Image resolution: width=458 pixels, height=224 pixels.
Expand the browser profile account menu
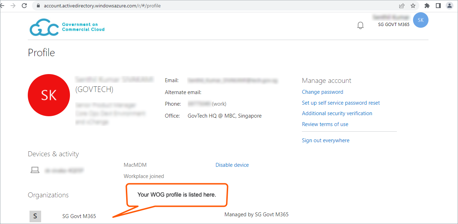[x=450, y=6]
